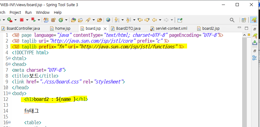This screenshot has height=127, width=260.
Task: Select the Spring perspective leaf icon
Action: click(254, 20)
